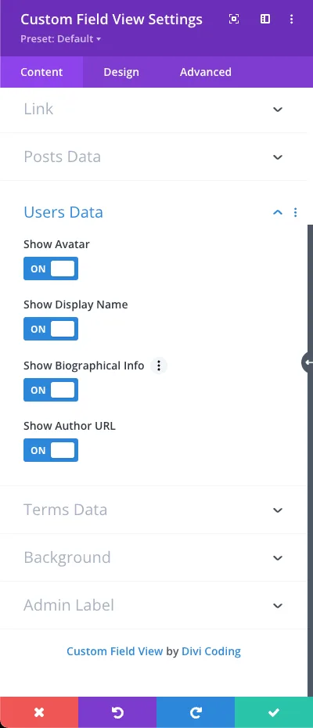The width and height of the screenshot is (313, 728).
Task: Open Users Data section options menu
Action: coord(295,213)
